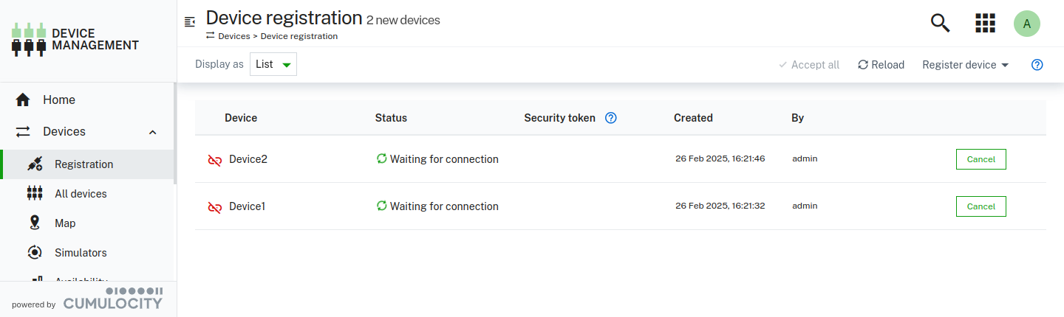Click Device2 disconnected link icon
The width and height of the screenshot is (1064, 317).
(215, 159)
